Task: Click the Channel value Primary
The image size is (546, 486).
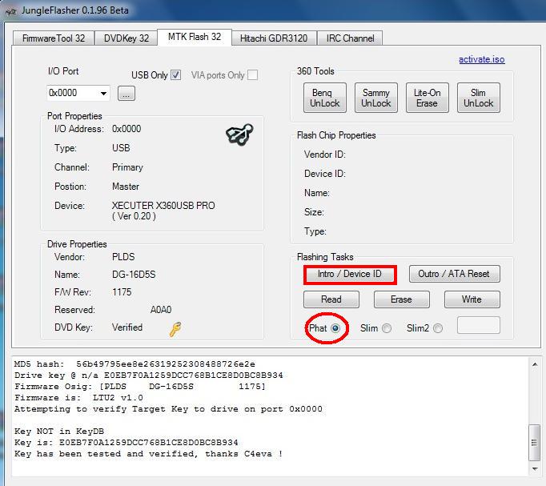Action: [x=127, y=167]
